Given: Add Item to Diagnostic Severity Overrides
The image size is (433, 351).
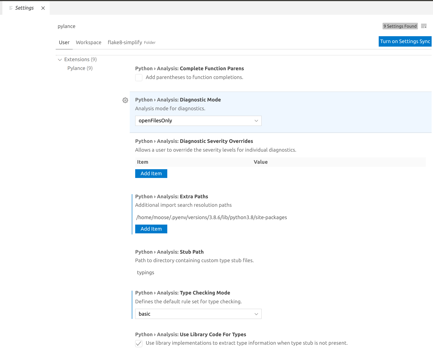Looking at the screenshot, I should (x=151, y=174).
